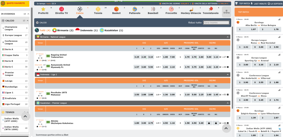This screenshot has width=283, height=137.
Task: Select the Pallavolo sport icon
Action: [135, 9]
